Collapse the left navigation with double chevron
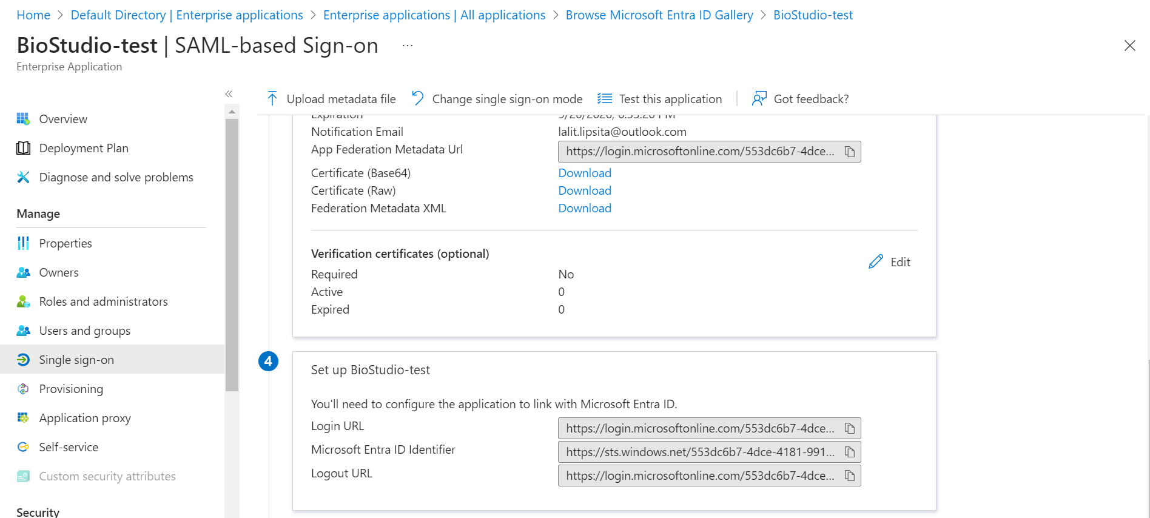The image size is (1150, 518). pyautogui.click(x=229, y=94)
